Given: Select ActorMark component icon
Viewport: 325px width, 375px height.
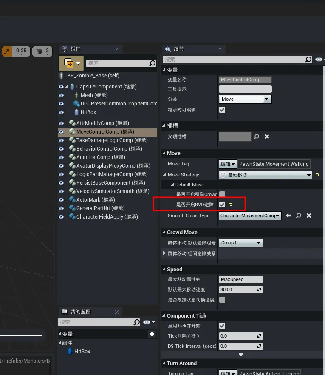Looking at the screenshot, I should pos(72,199).
